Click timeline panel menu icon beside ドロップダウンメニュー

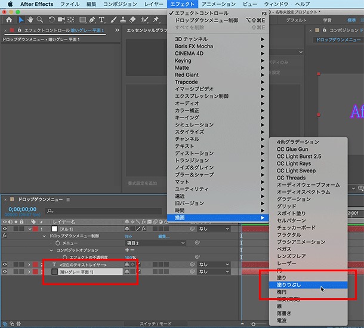click(x=68, y=200)
